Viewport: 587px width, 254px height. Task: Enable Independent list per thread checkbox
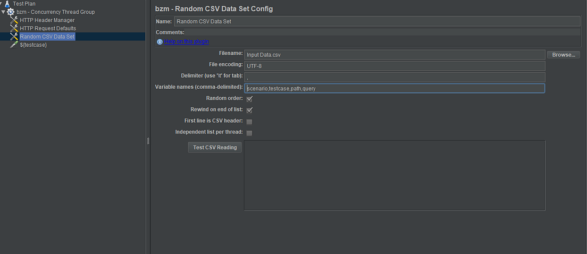coord(249,133)
